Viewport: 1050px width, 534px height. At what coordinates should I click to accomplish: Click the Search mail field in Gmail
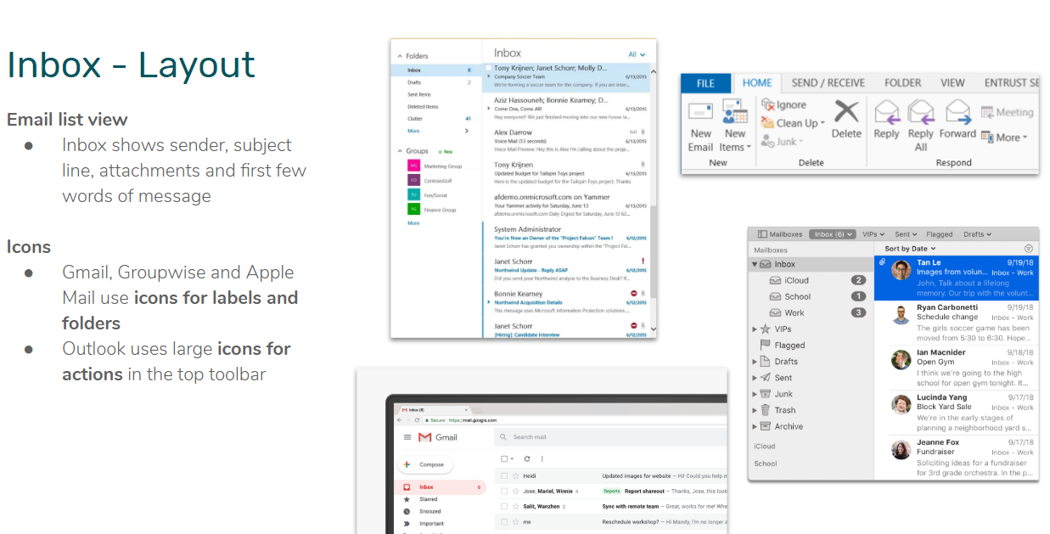[611, 437]
